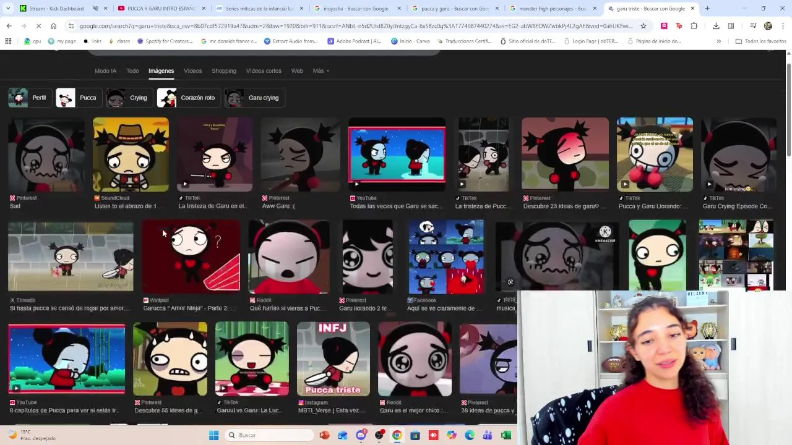Image resolution: width=792 pixels, height=445 pixels.
Task: Open the browser home page icon
Action: (x=54, y=26)
